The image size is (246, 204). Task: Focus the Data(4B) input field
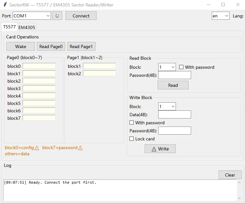[175, 114]
